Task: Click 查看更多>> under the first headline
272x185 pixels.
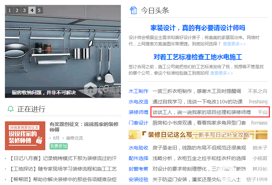Action: pyautogui.click(x=234, y=44)
